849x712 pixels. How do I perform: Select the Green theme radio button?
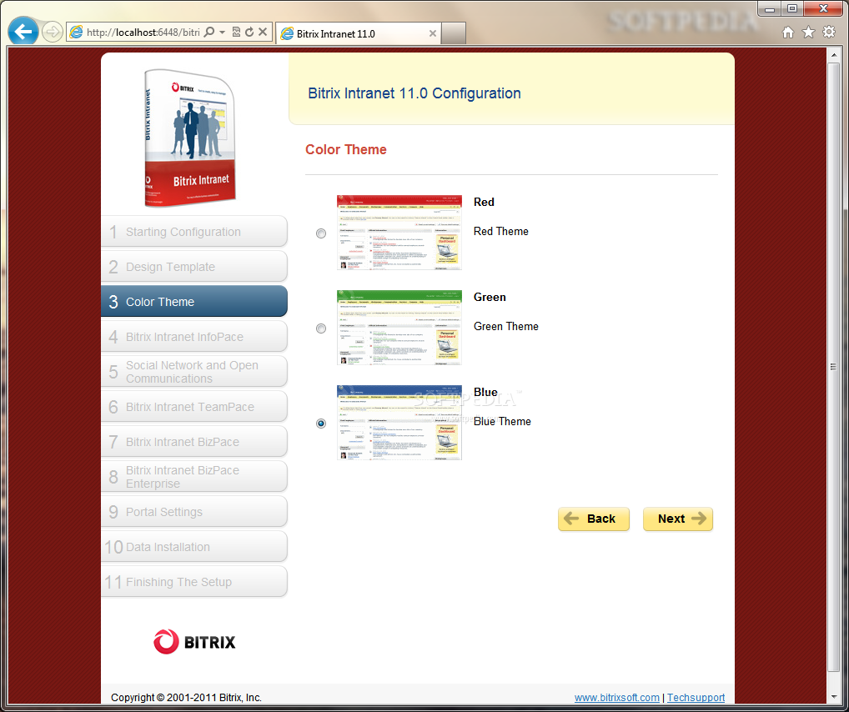click(321, 328)
